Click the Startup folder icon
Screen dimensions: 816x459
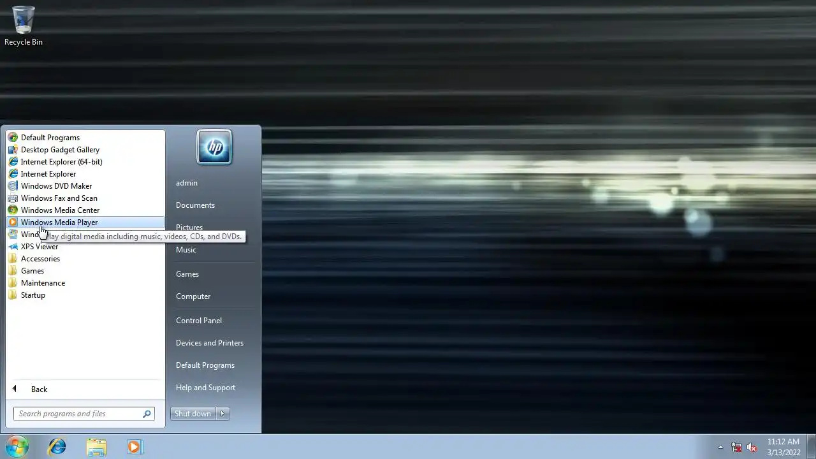13,295
